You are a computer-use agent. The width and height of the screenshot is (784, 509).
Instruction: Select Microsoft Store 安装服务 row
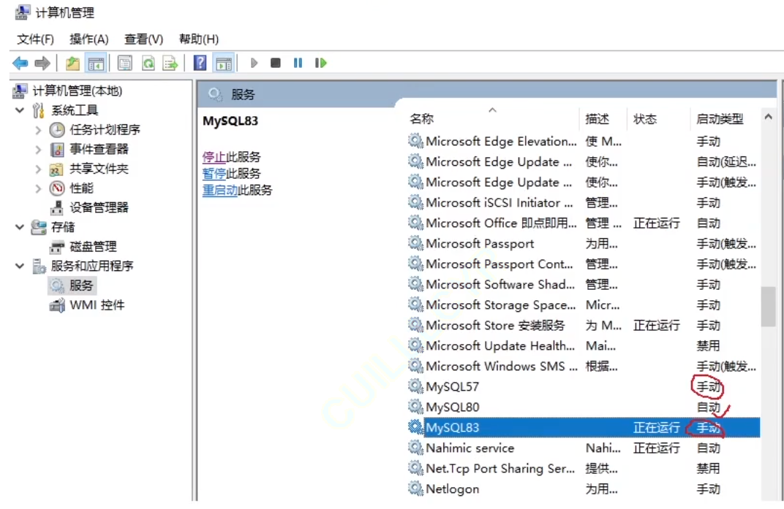pos(584,325)
